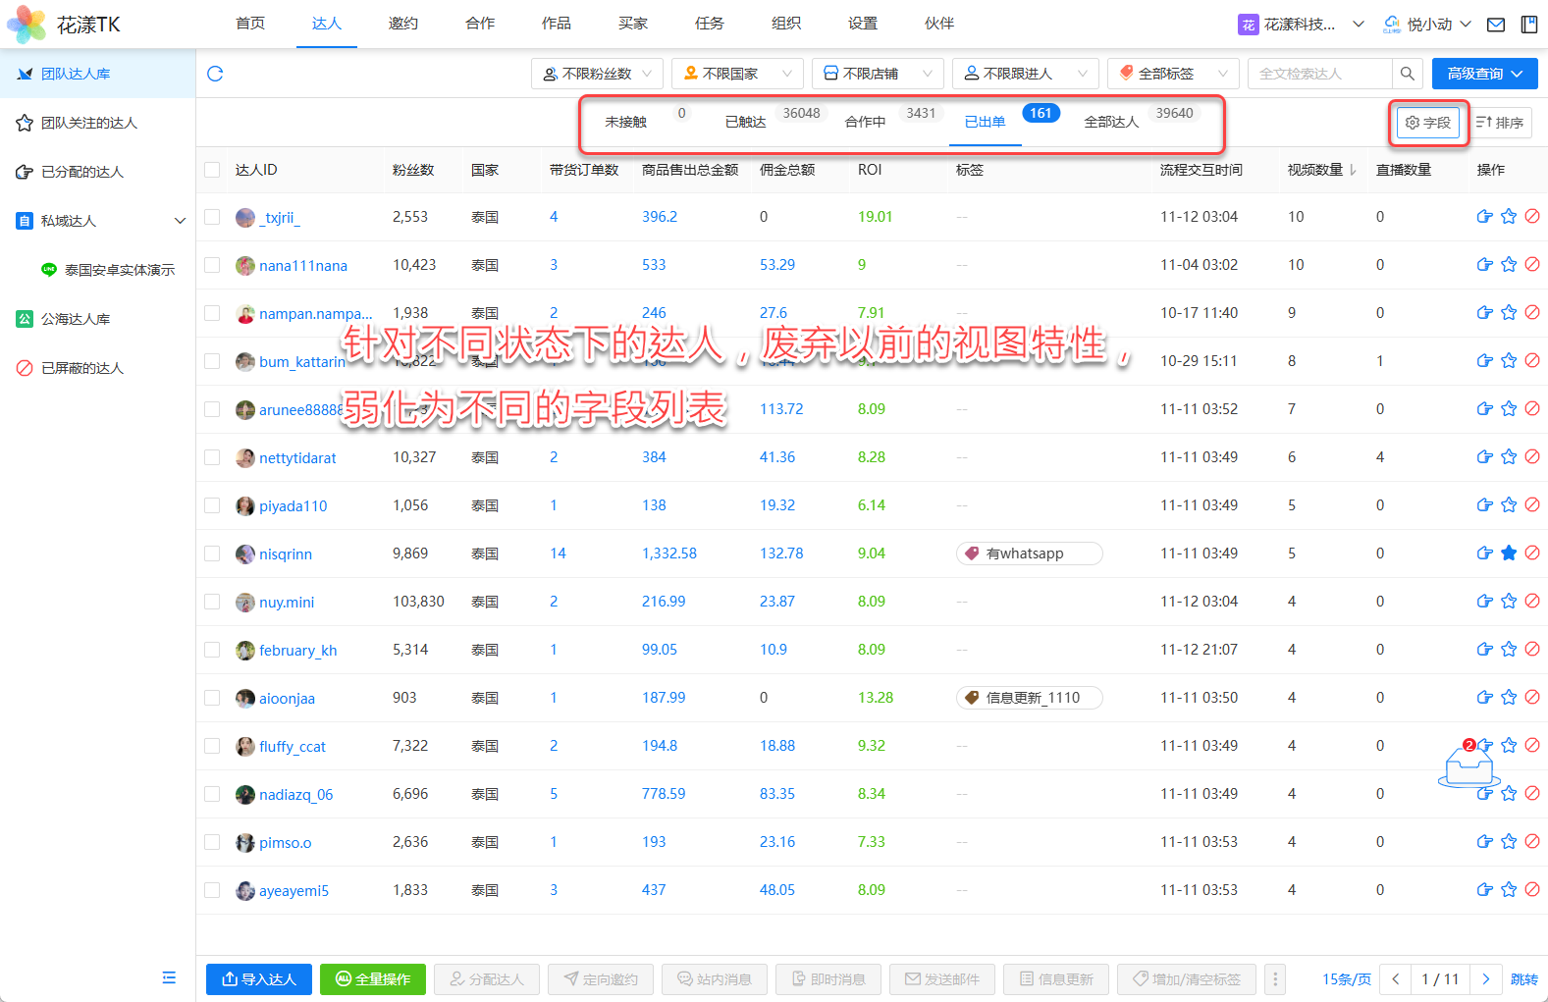Toggle the select-all checkbox in table header
Viewport: 1548px width, 1002px height.
[x=212, y=170]
